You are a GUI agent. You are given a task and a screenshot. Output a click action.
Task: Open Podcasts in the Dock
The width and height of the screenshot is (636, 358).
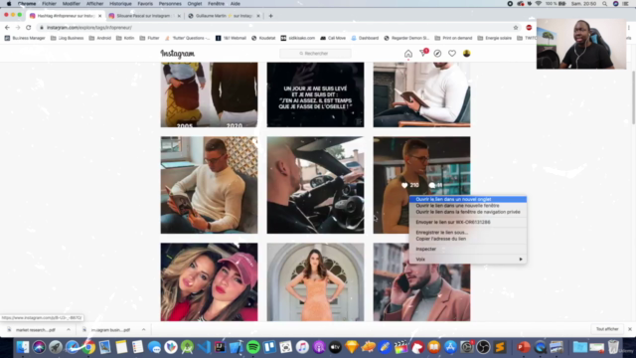point(319,347)
